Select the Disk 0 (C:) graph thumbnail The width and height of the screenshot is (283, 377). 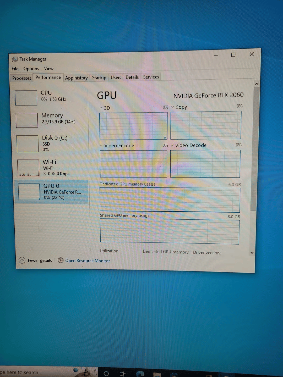pos(28,143)
